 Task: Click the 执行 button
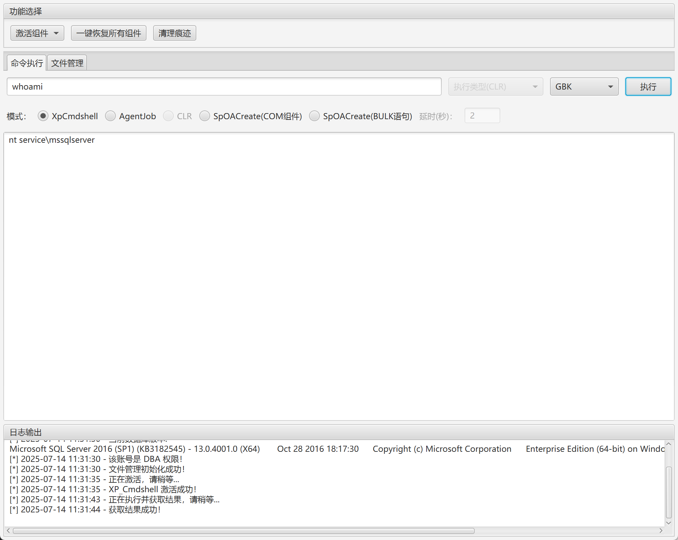coord(648,87)
